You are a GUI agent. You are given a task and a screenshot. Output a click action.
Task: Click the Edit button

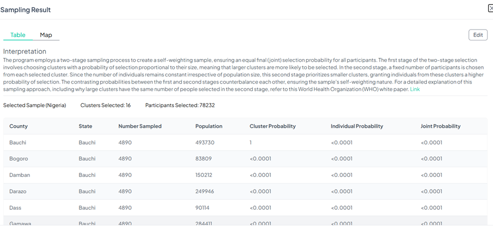[478, 35]
